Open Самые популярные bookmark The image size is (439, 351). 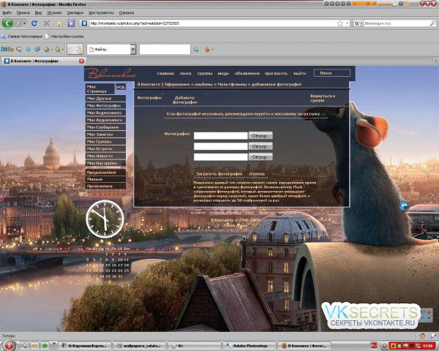coord(22,37)
